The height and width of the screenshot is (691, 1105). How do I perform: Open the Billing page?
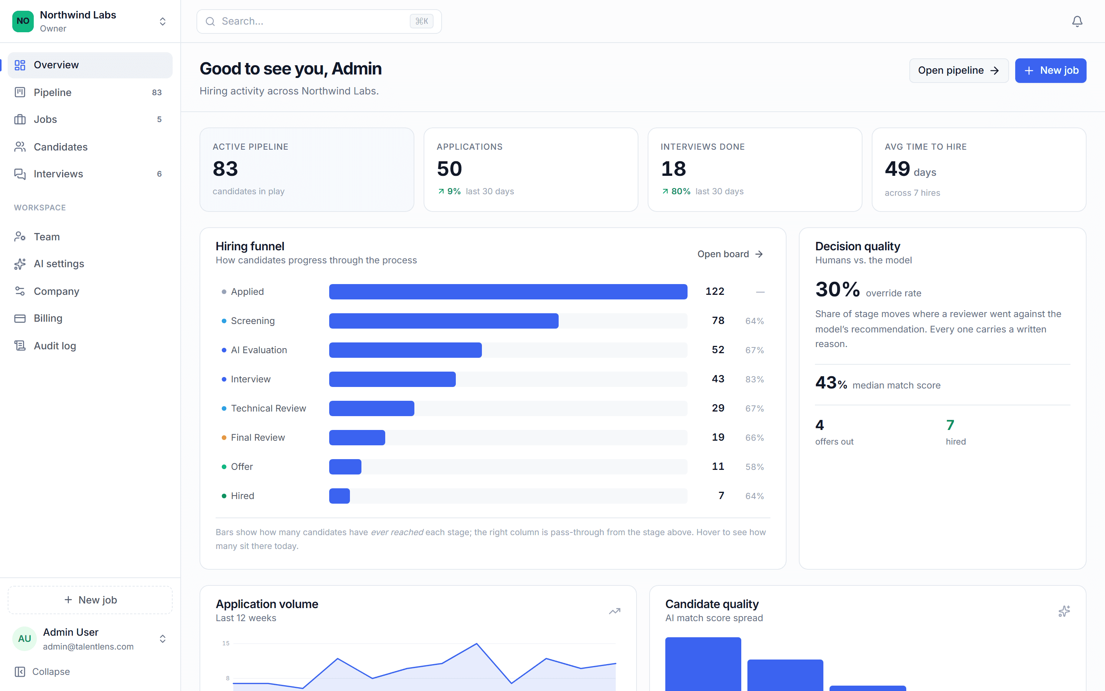click(x=90, y=318)
